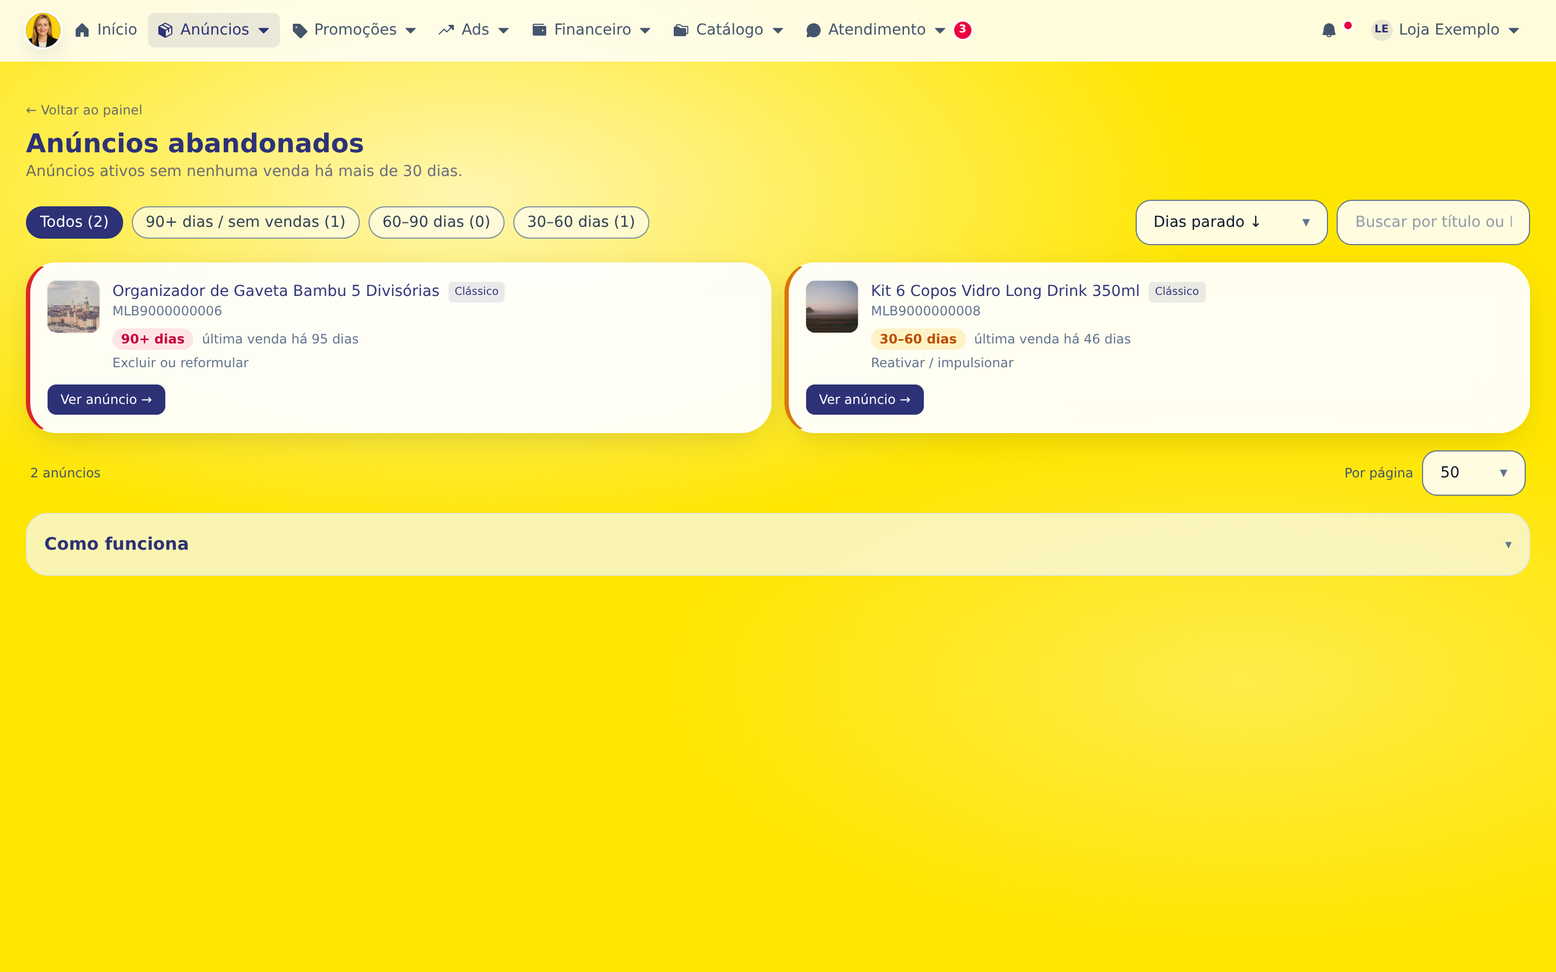Click the user profile photo avatar

(x=43, y=30)
